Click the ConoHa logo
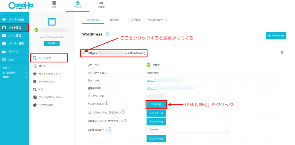295x145 pixels. 21,5
